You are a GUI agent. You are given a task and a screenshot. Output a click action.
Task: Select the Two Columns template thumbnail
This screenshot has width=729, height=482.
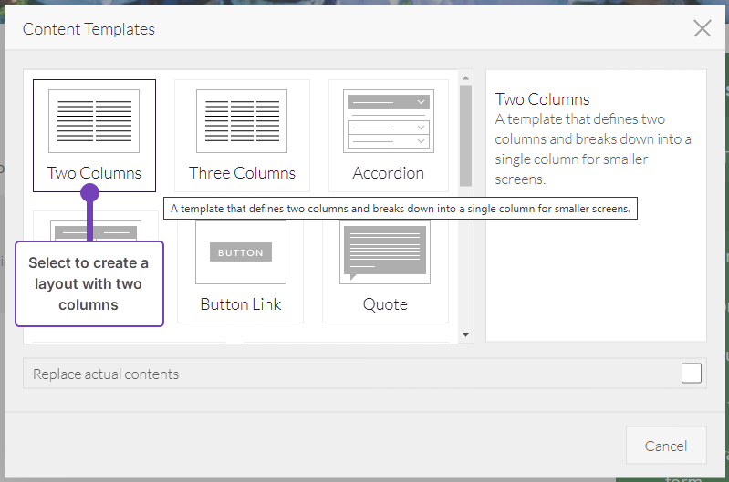[94, 121]
